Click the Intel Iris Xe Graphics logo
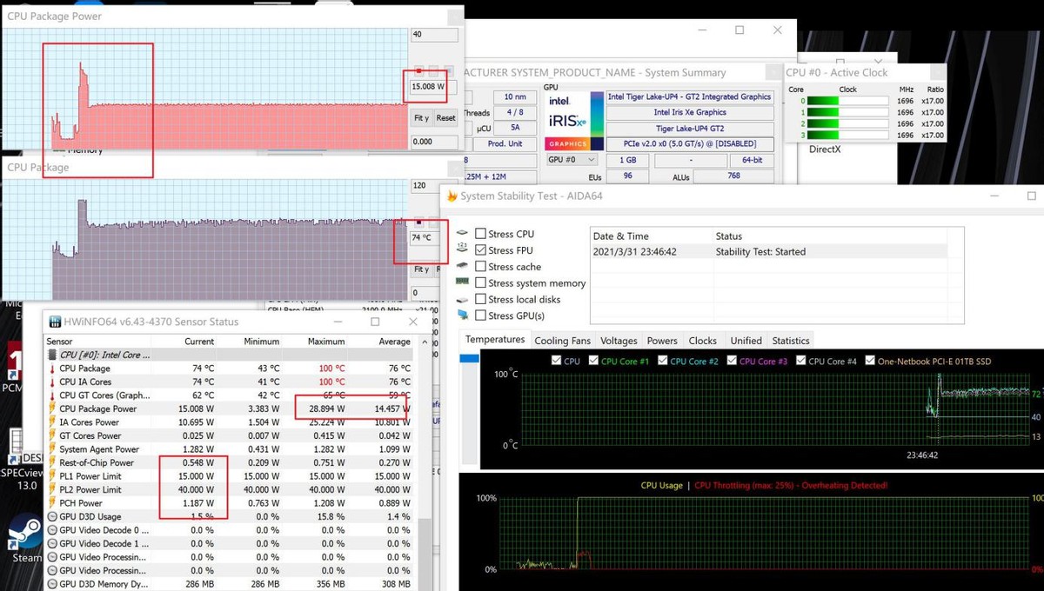Image resolution: width=1044 pixels, height=591 pixels. [572, 121]
